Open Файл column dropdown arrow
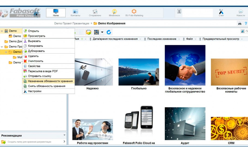This screenshot has height=147, width=248. click(195, 39)
